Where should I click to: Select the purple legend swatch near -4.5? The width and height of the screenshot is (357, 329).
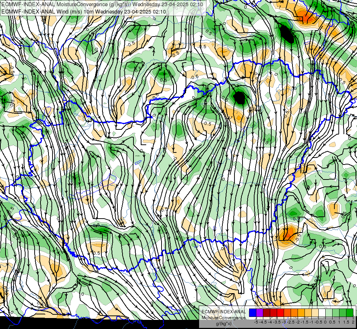pyautogui.click(x=260, y=313)
